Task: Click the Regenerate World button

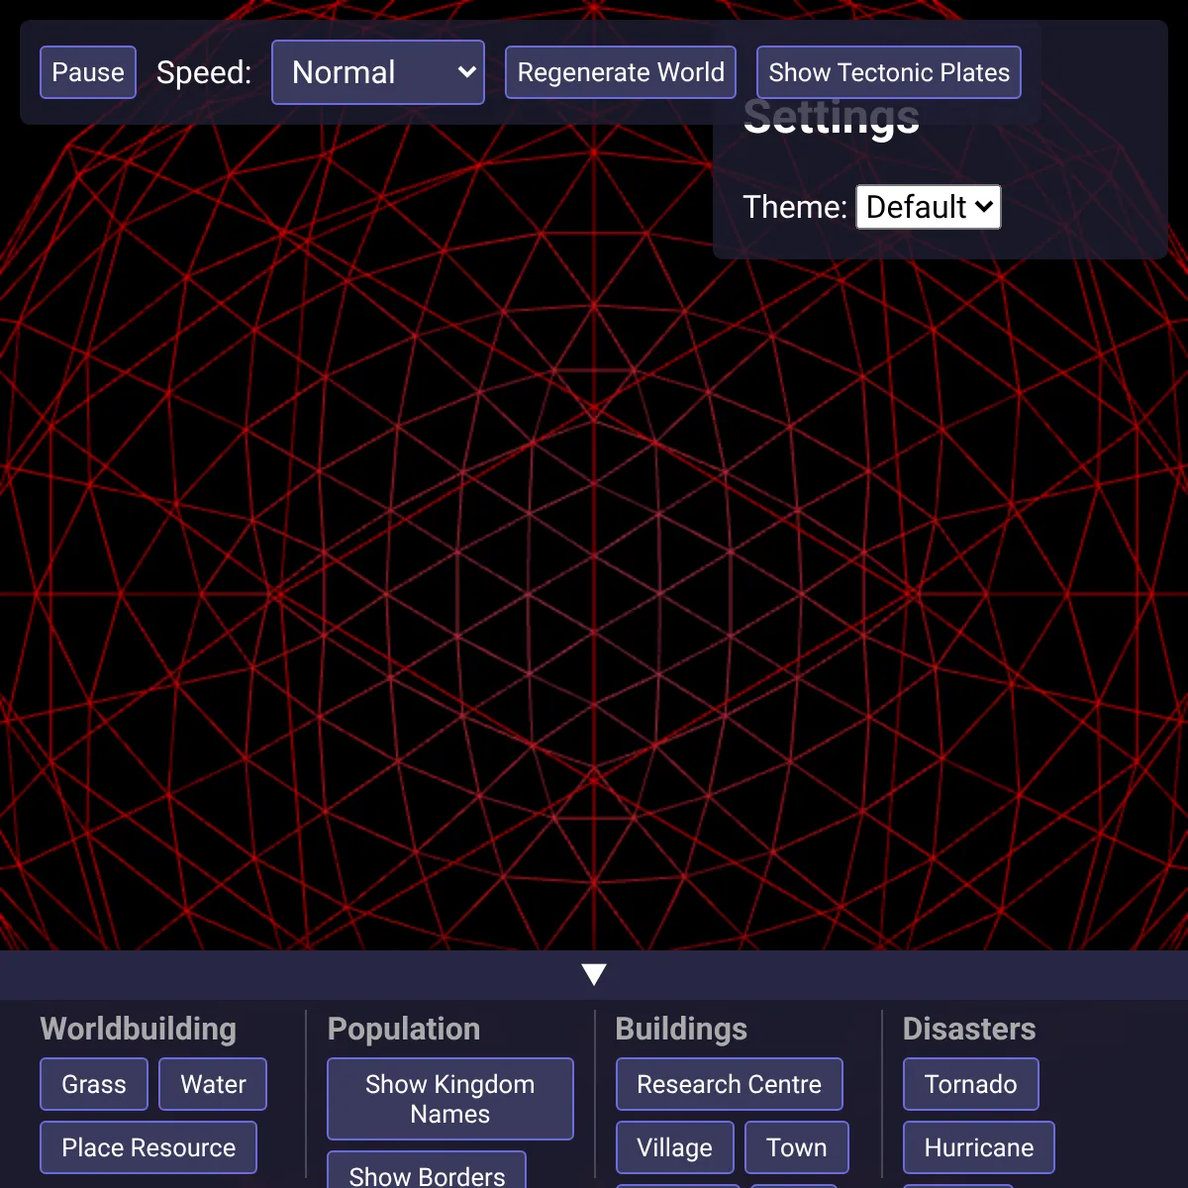Action: tap(621, 72)
